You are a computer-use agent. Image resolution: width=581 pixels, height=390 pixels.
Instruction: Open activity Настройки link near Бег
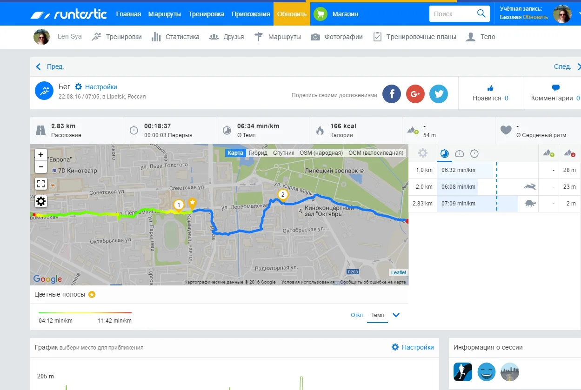pyautogui.click(x=96, y=87)
